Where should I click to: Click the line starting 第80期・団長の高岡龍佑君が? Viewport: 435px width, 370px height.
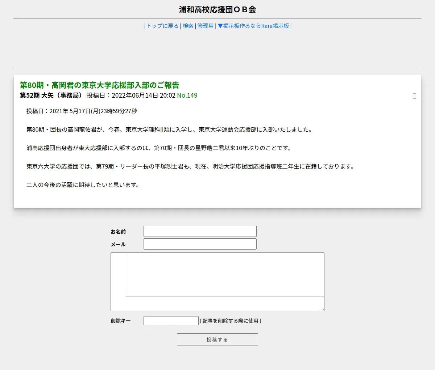[169, 130]
